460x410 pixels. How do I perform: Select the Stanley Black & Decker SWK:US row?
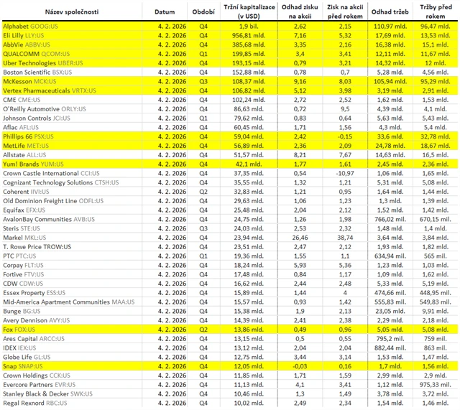coord(47,393)
